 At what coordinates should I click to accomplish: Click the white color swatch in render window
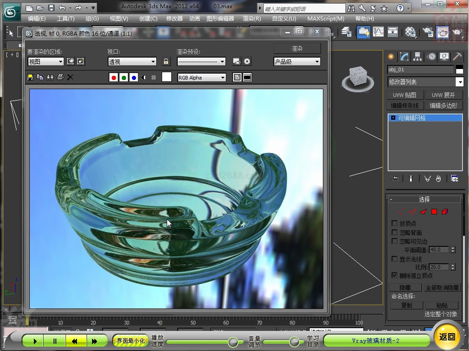click(x=167, y=77)
